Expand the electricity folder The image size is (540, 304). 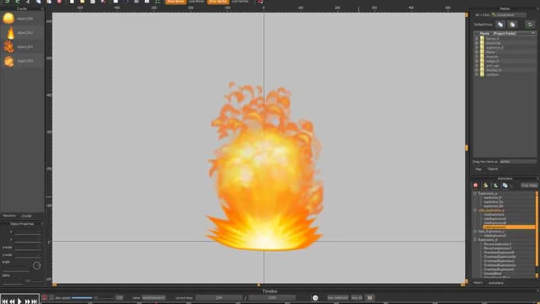click(x=477, y=43)
